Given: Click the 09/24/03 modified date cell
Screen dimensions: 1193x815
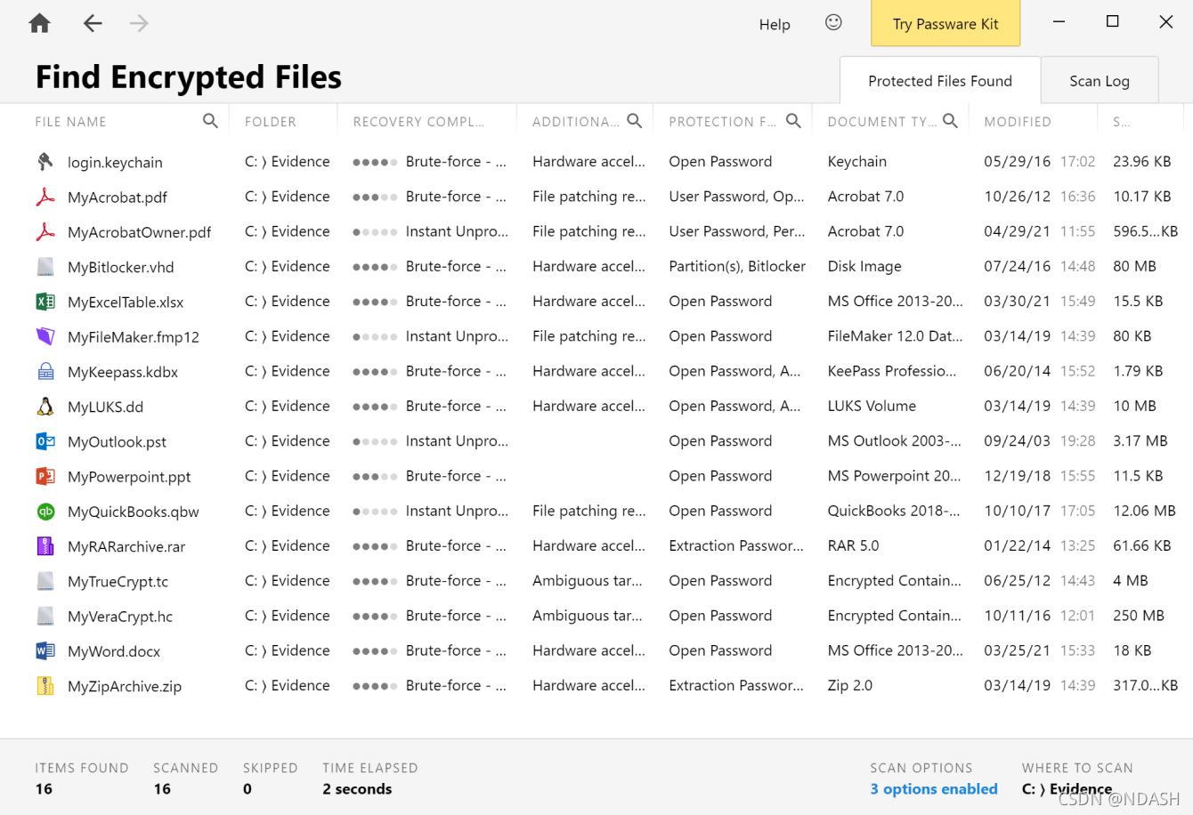Looking at the screenshot, I should 1017,440.
